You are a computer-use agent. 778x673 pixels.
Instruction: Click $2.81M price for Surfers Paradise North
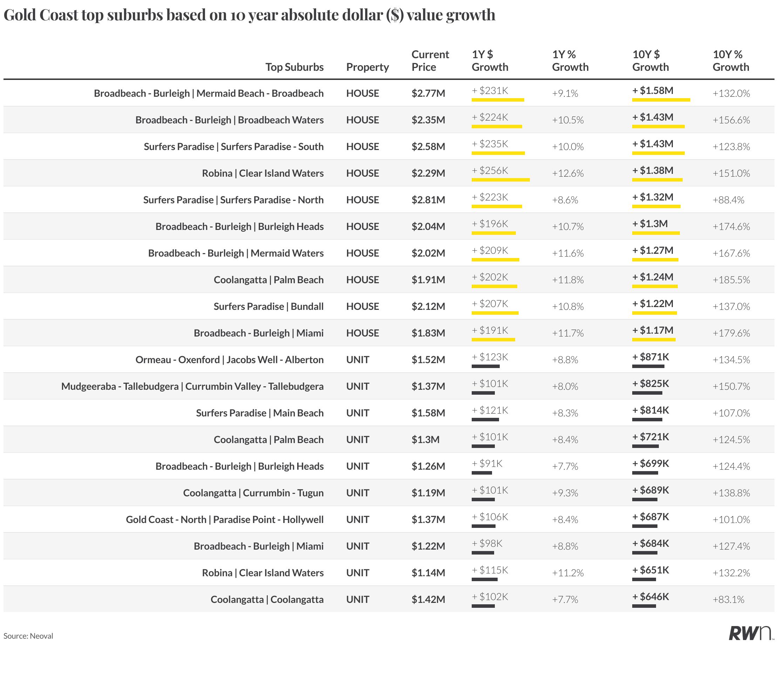(x=428, y=200)
